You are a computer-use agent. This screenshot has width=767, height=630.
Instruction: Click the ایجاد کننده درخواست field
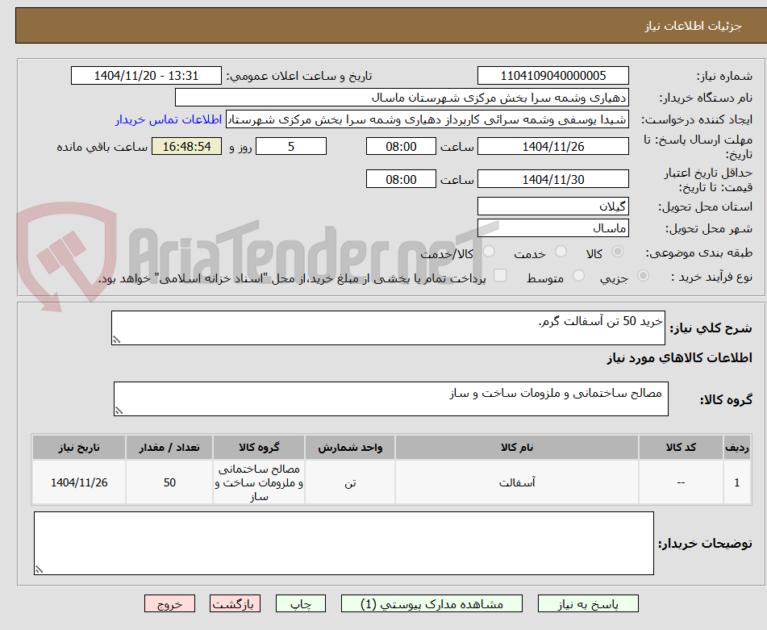pyautogui.click(x=427, y=119)
